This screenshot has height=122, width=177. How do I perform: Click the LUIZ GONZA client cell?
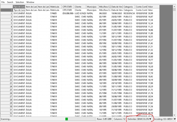tap(80, 13)
